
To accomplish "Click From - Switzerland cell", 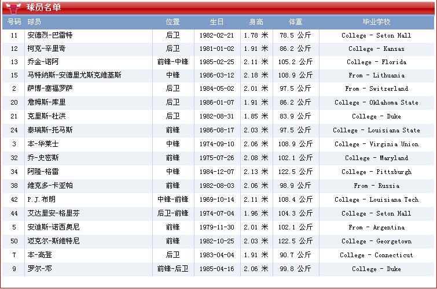I will (x=377, y=89).
